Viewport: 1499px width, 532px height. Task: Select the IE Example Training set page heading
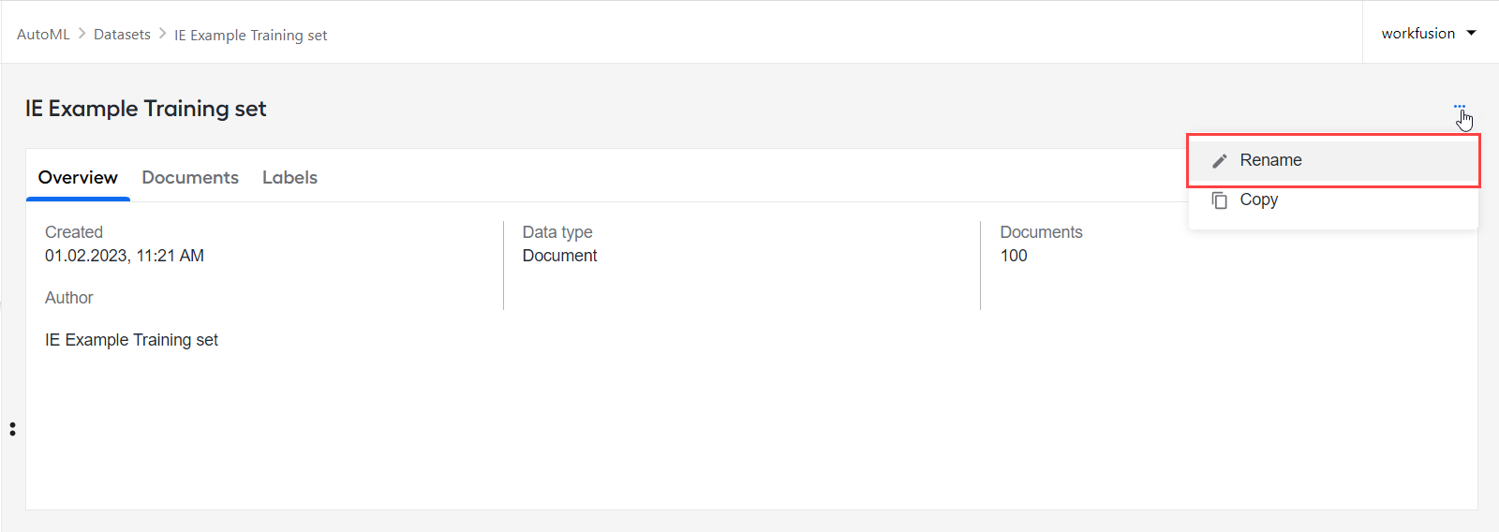(x=146, y=109)
